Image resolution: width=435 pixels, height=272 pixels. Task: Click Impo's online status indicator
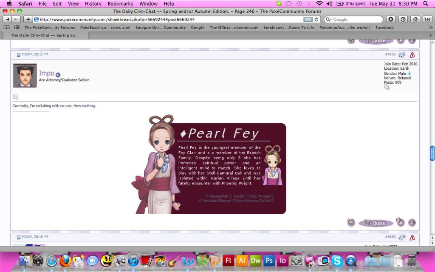coord(58,75)
